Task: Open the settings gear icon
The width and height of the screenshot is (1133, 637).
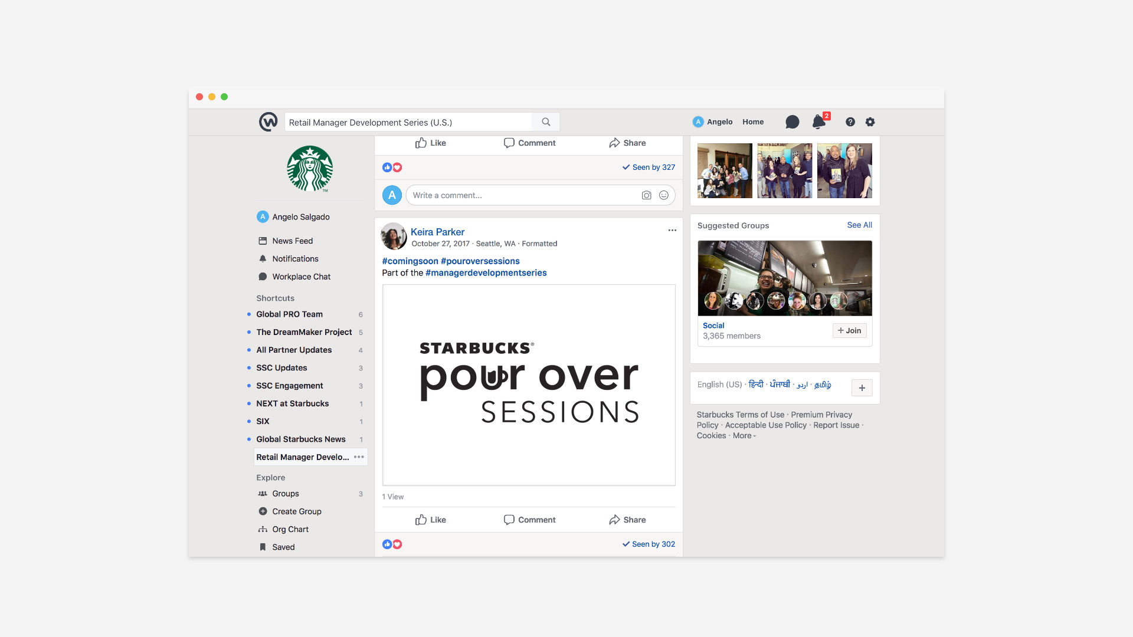Action: pos(870,122)
